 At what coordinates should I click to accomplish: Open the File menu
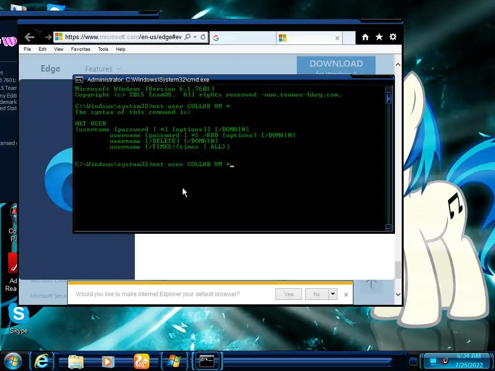28,49
